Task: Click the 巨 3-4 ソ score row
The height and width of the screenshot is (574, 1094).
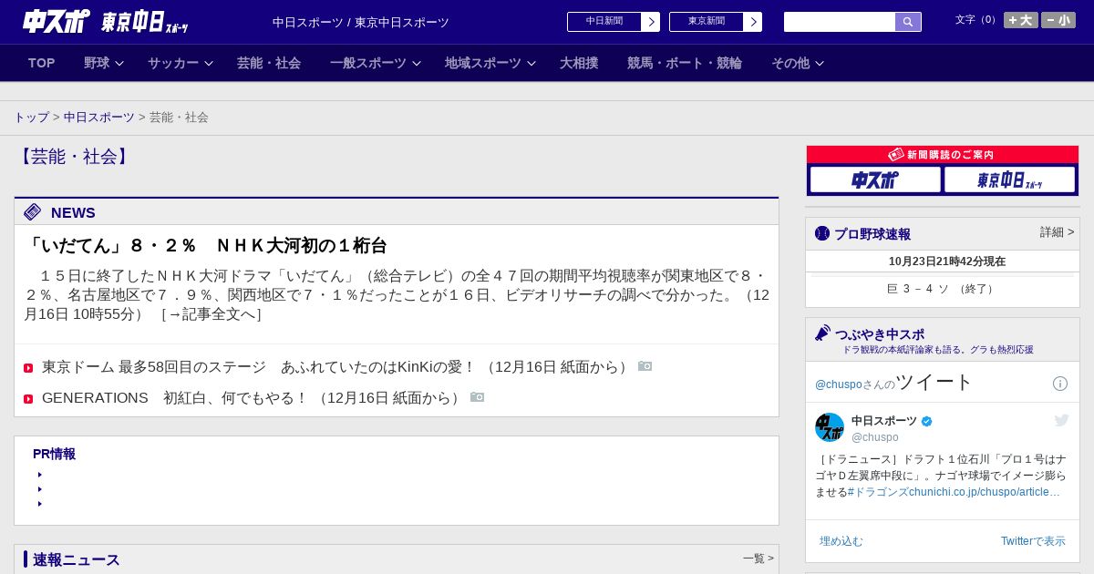Action: (943, 289)
